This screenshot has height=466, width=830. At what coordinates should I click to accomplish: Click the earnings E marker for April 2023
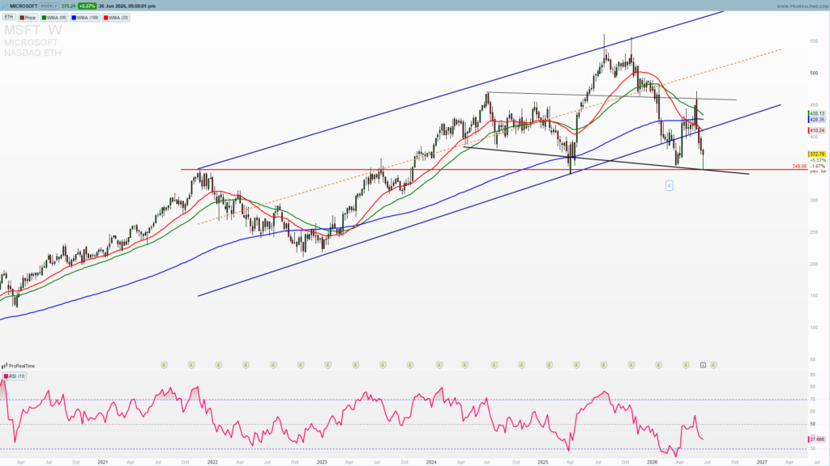356,365
